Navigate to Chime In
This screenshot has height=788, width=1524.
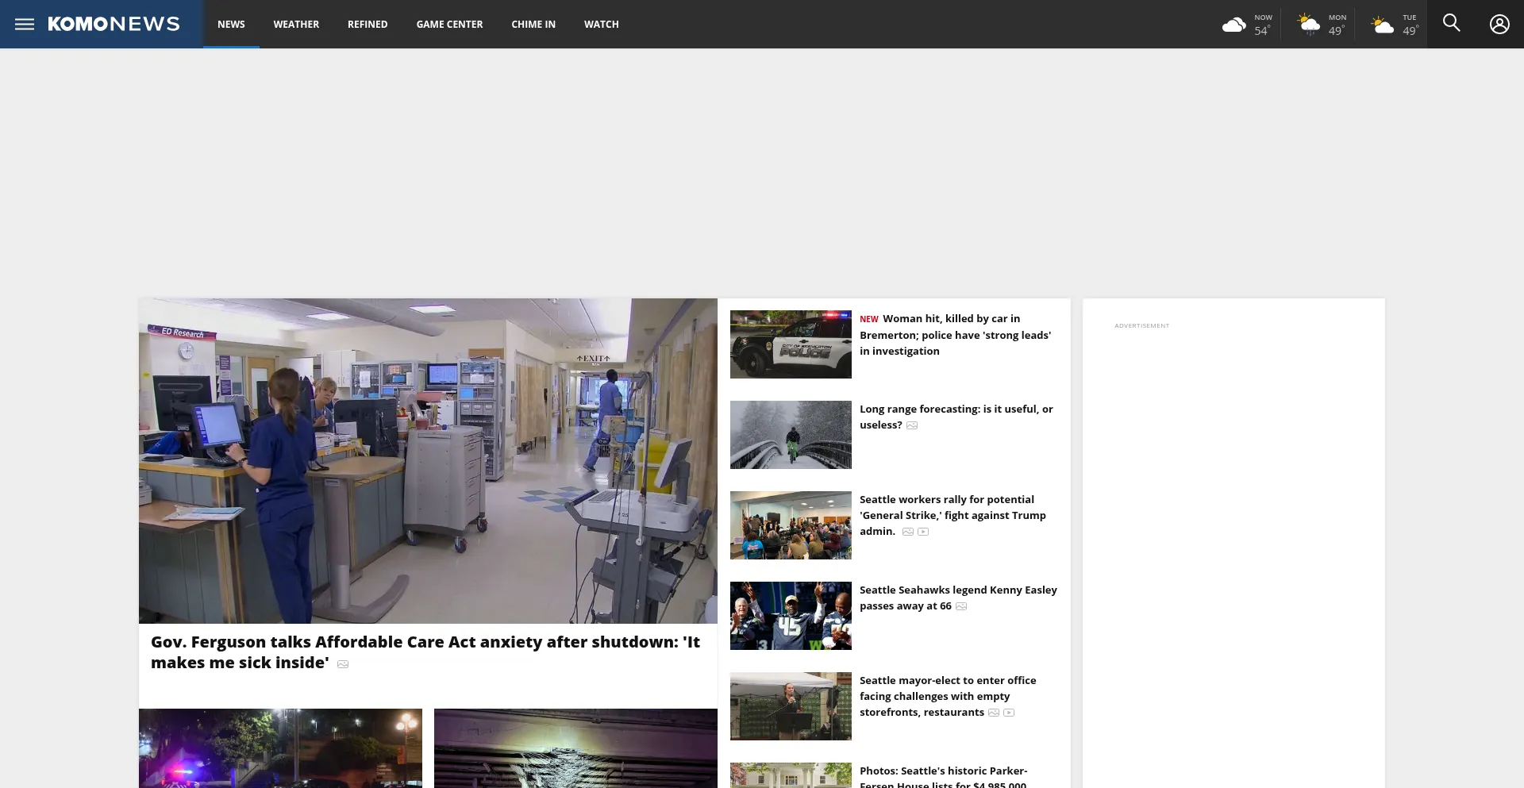click(x=533, y=25)
